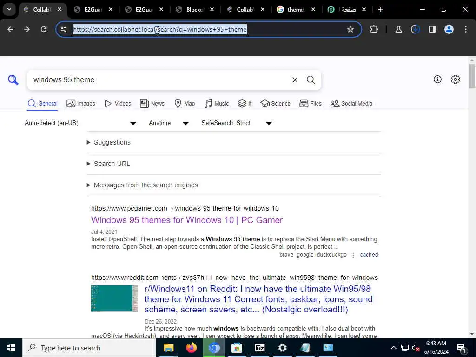This screenshot has height=357, width=476.
Task: Click the browser address bar URL
Action: point(160,29)
